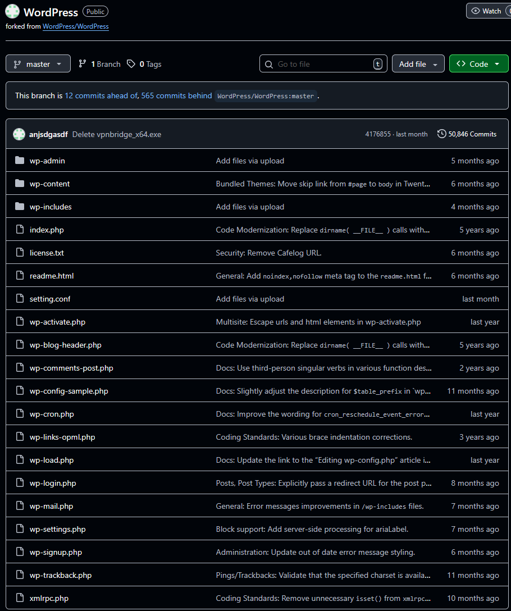Click the file icon beside wp-trackback.php
Viewport: 511px width, 611px height.
[x=20, y=574]
